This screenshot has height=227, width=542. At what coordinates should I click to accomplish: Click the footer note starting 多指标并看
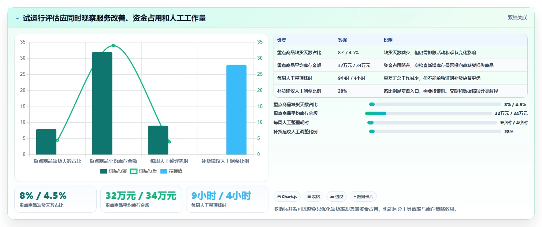click(x=366, y=209)
